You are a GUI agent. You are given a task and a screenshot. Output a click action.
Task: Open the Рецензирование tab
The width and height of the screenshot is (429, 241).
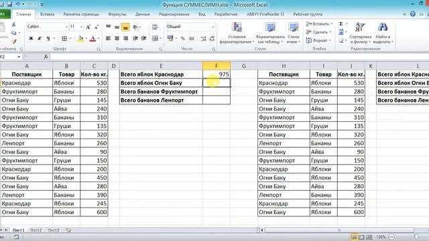pyautogui.click(x=174, y=14)
